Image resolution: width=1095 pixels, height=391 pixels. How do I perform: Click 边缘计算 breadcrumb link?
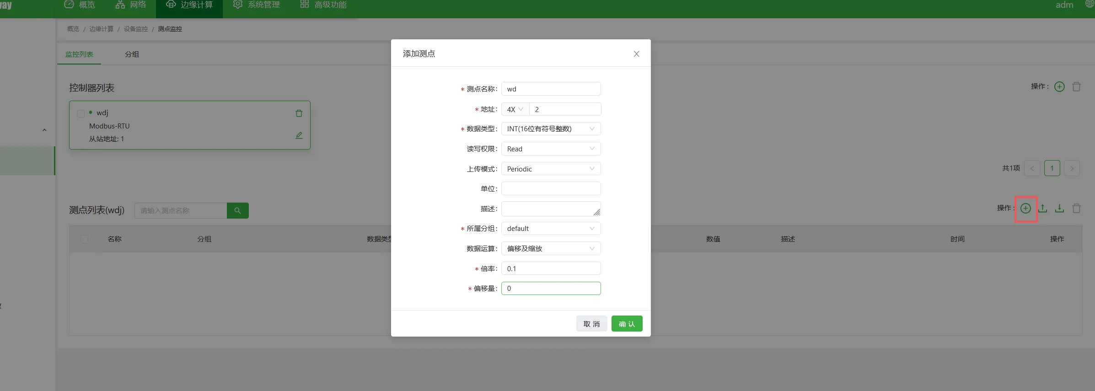pyautogui.click(x=101, y=29)
